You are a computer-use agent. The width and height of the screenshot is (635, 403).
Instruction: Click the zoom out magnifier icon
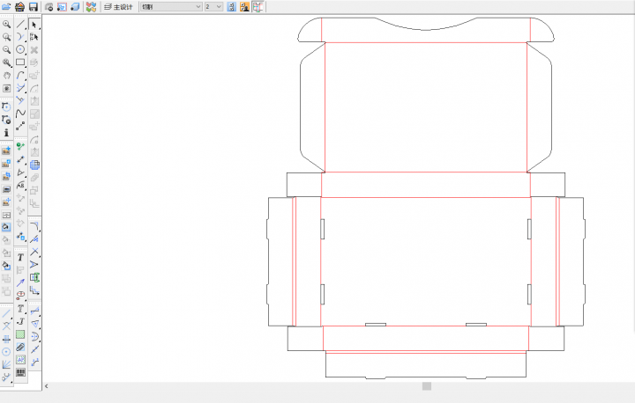(6, 50)
